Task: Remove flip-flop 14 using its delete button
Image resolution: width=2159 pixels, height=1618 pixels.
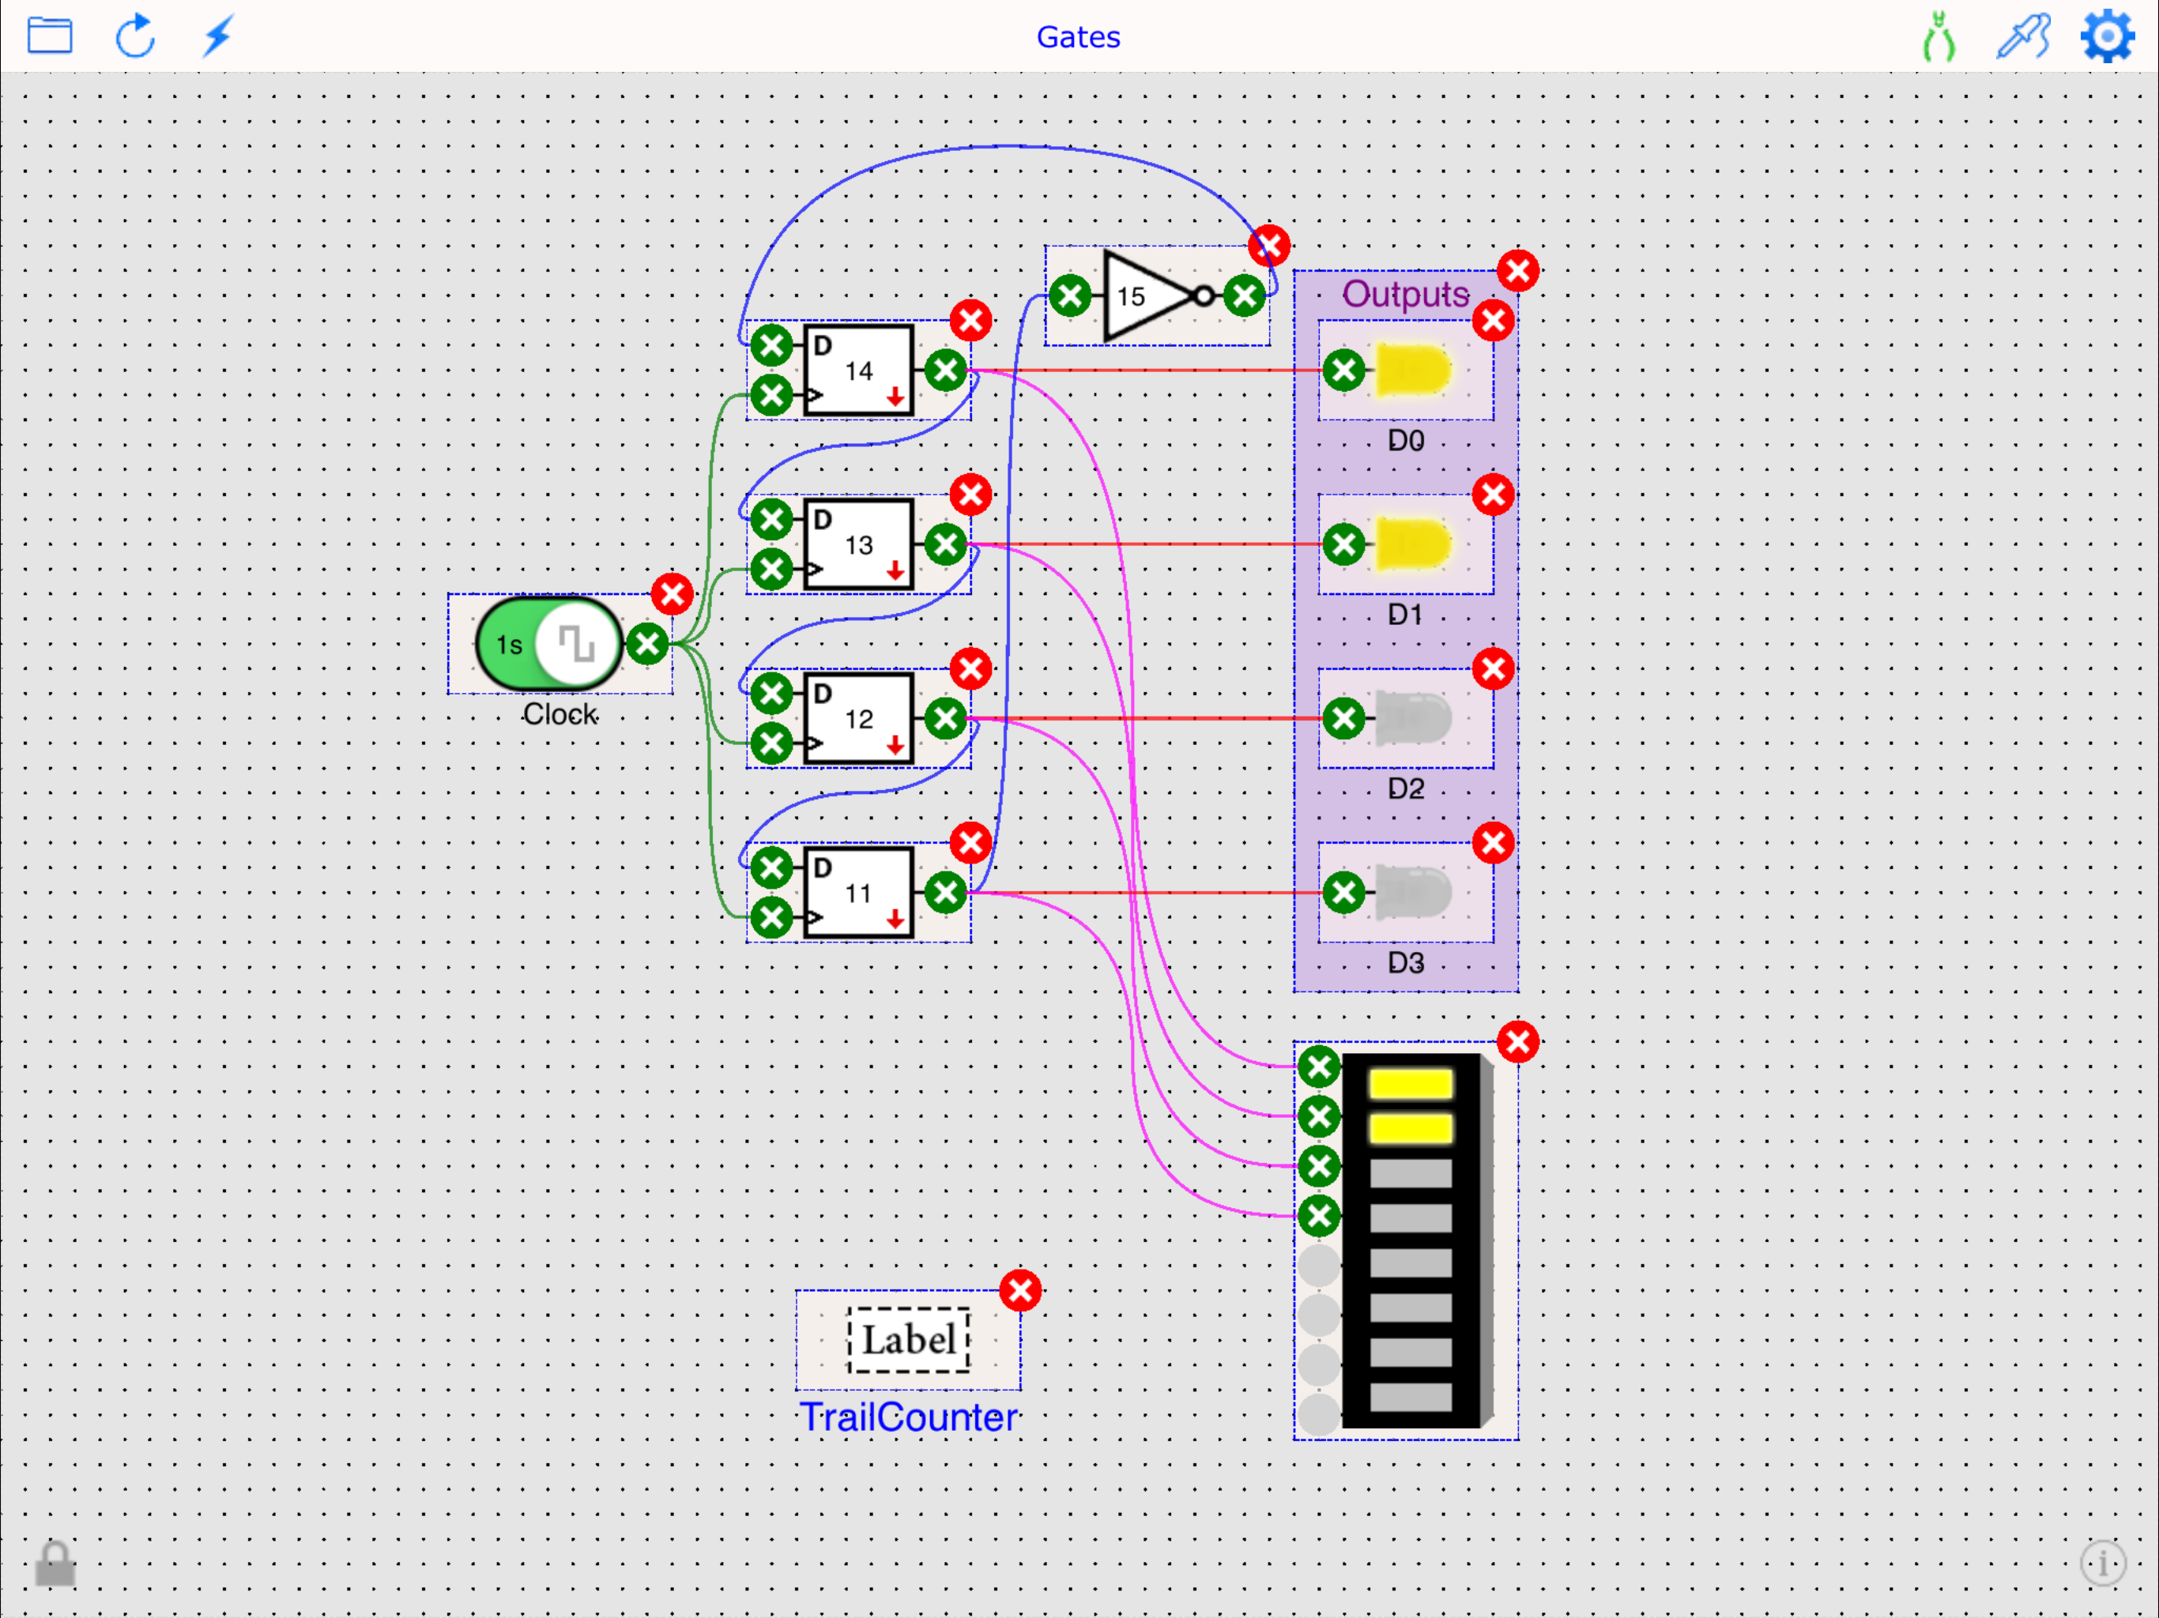Action: pos(970,319)
